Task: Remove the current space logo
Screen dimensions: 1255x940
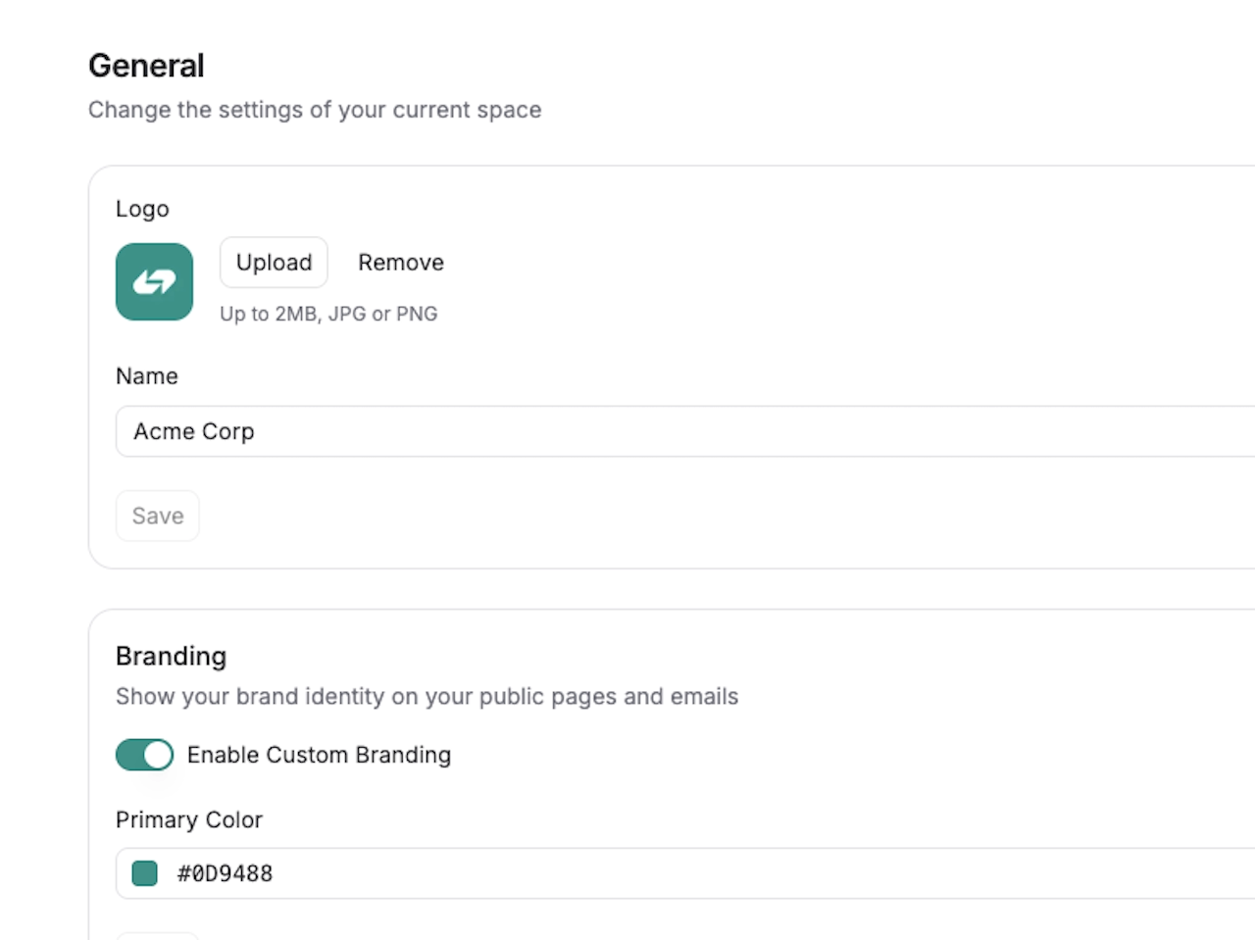Action: tap(400, 262)
